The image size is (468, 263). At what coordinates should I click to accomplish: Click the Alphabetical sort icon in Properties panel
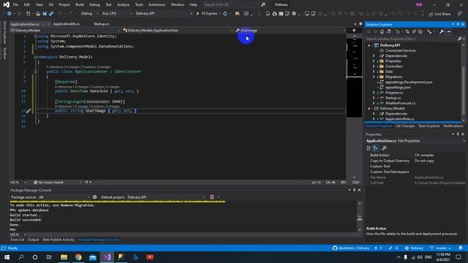376,148
